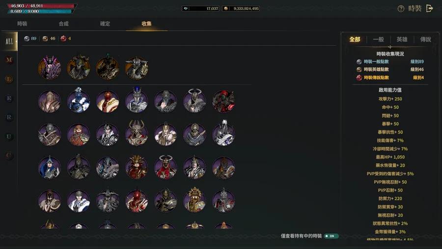Select the R grade filter icon
The image size is (442, 249).
pyautogui.click(x=9, y=117)
